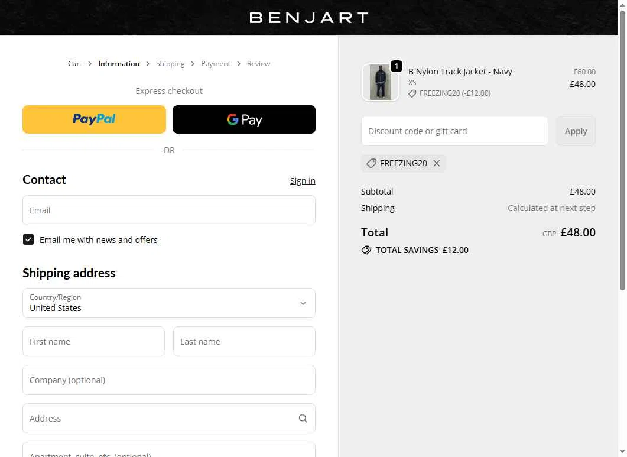Click the B Nylon Track Jacket - Navy title

click(x=460, y=72)
